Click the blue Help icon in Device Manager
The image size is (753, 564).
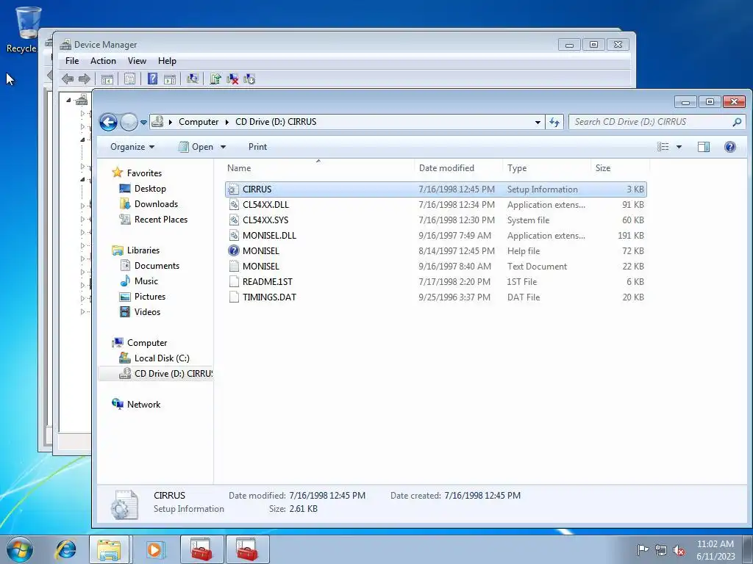(x=152, y=79)
